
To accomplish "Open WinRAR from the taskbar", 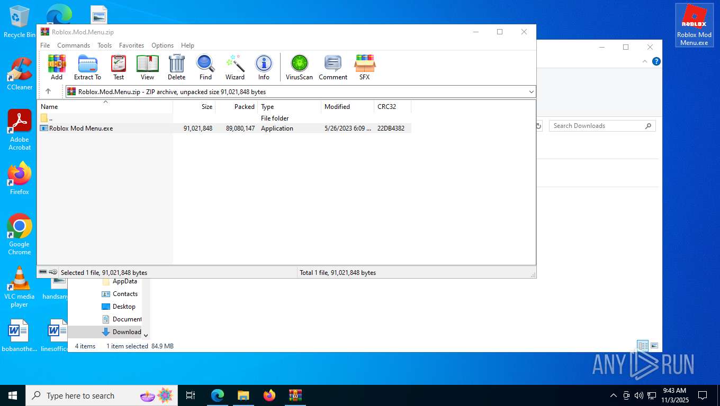I will [x=295, y=395].
